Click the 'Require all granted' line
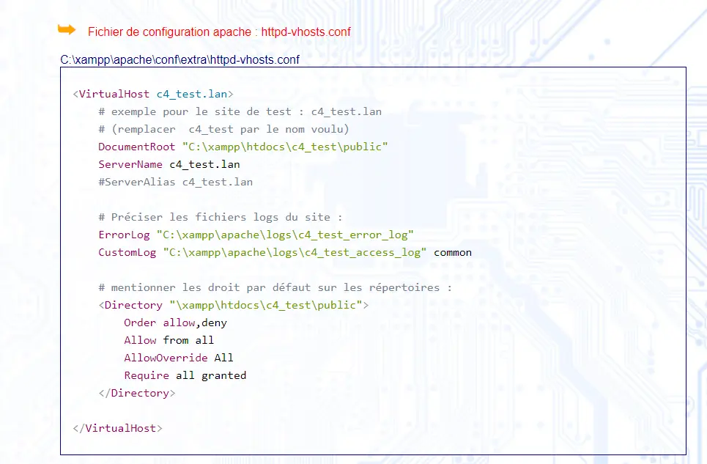 185,375
